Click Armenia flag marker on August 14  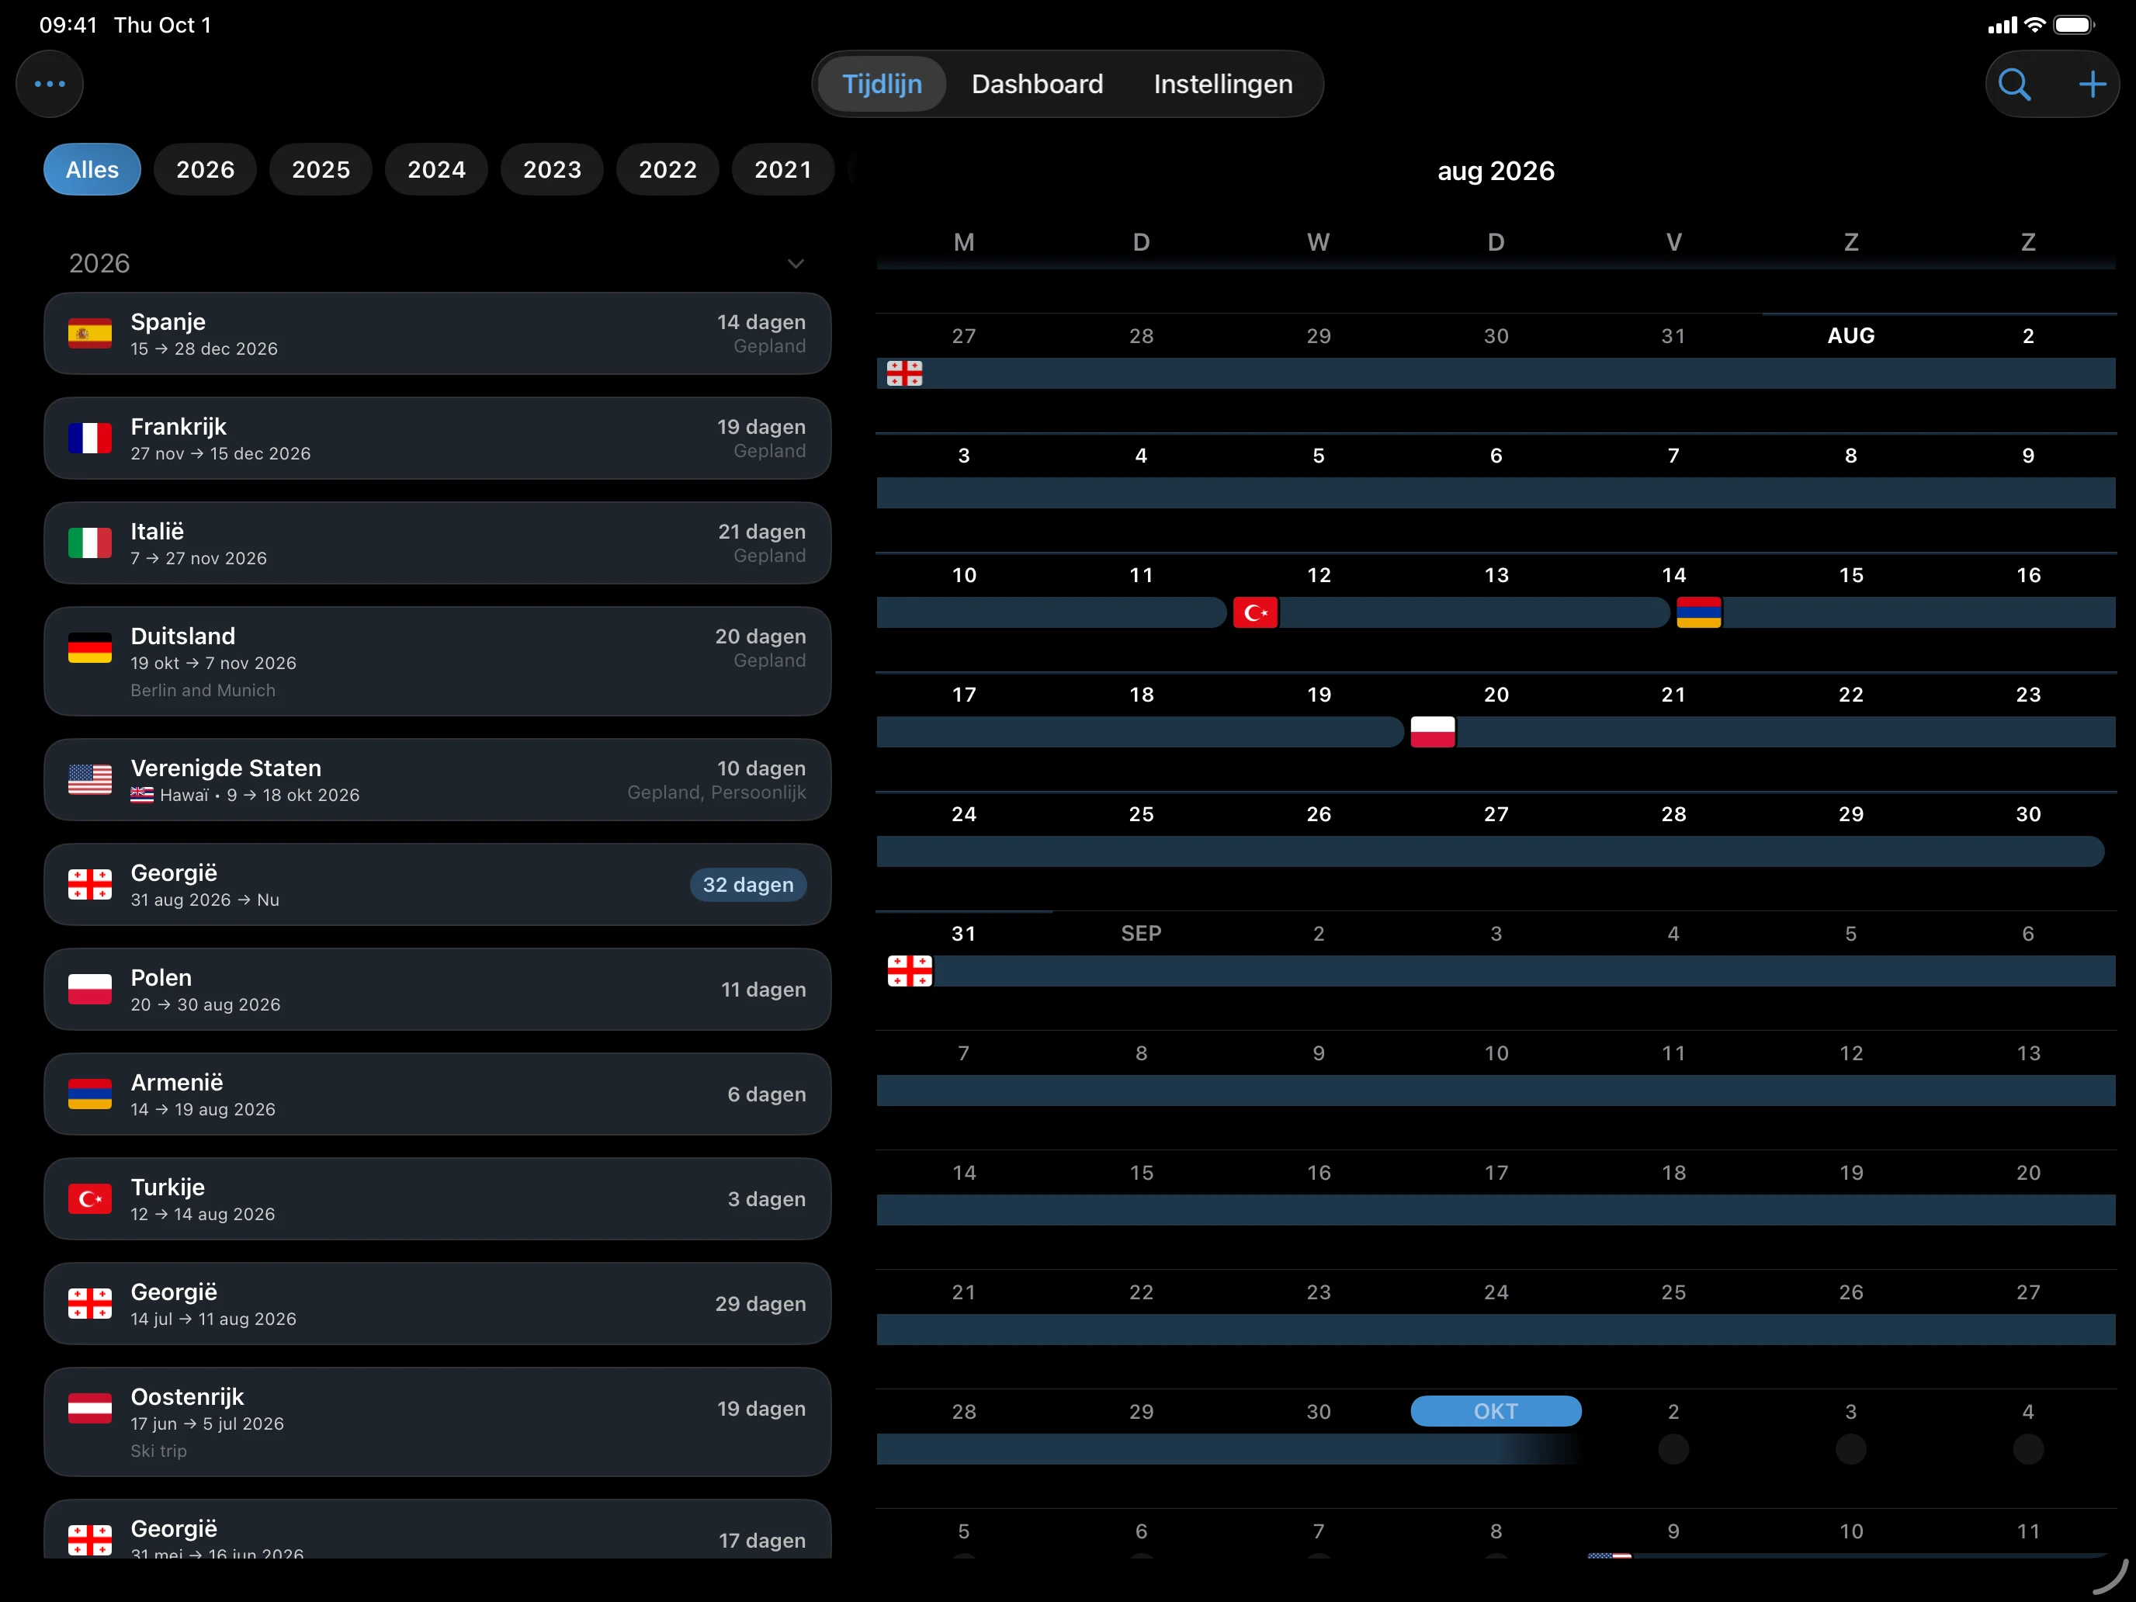click(x=1698, y=612)
